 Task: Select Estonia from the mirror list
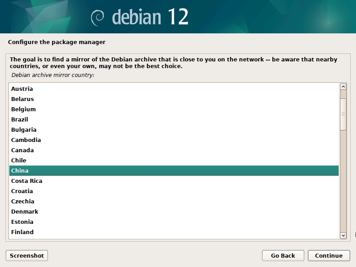click(x=22, y=222)
